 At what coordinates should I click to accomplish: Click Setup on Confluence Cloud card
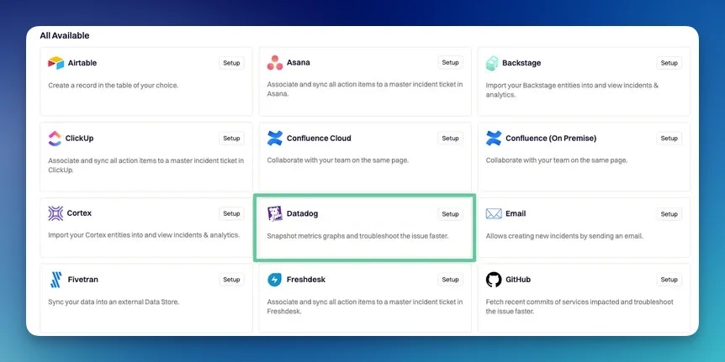(450, 139)
